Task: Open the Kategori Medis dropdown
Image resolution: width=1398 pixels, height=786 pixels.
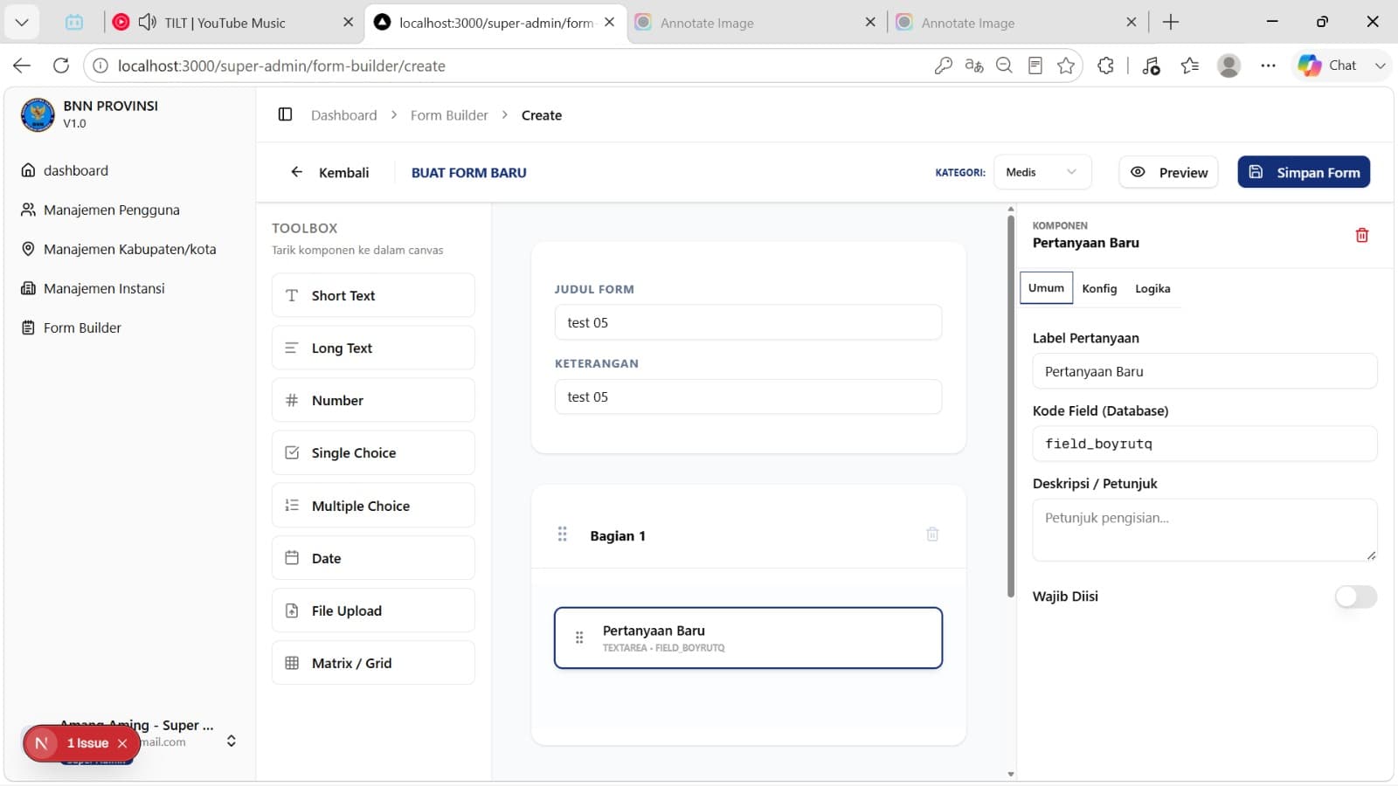Action: tap(1042, 172)
